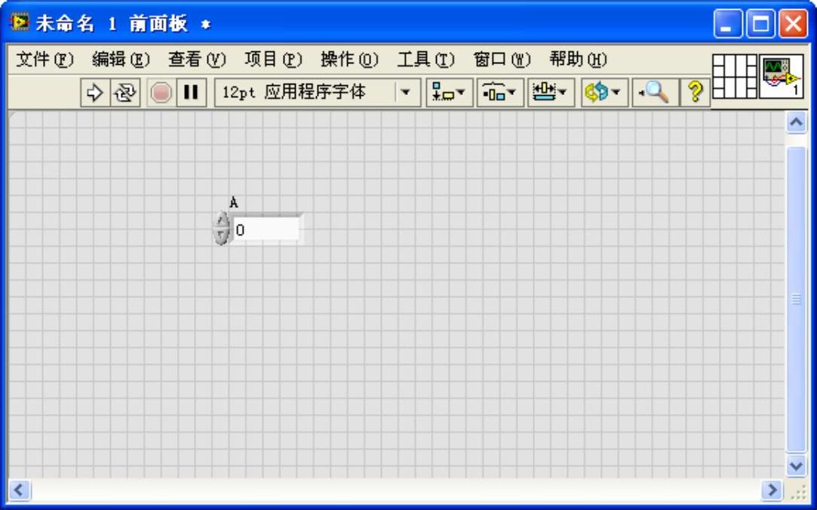Show Context Help with the question mark
817x510 pixels.
pos(696,93)
